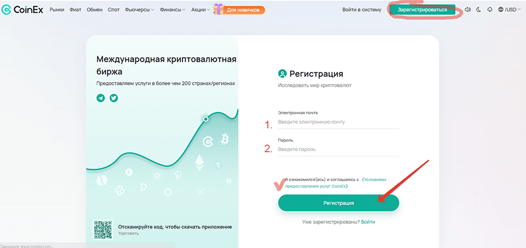This screenshot has width=526, height=248.
Task: Click the Войти в систему link
Action: point(362,9)
